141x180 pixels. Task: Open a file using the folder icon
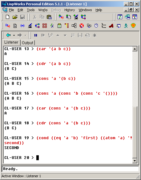point(15,17)
